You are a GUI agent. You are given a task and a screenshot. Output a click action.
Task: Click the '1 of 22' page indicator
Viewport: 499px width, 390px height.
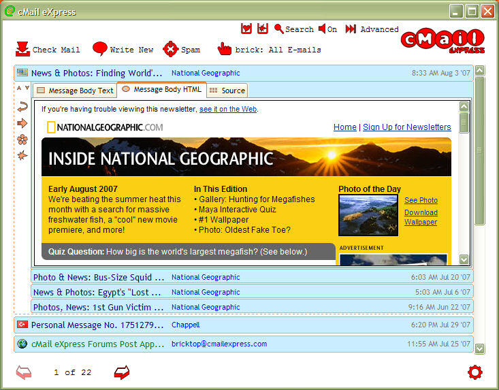click(73, 372)
